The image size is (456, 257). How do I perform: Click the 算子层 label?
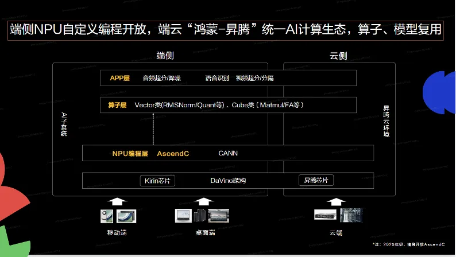click(x=117, y=105)
